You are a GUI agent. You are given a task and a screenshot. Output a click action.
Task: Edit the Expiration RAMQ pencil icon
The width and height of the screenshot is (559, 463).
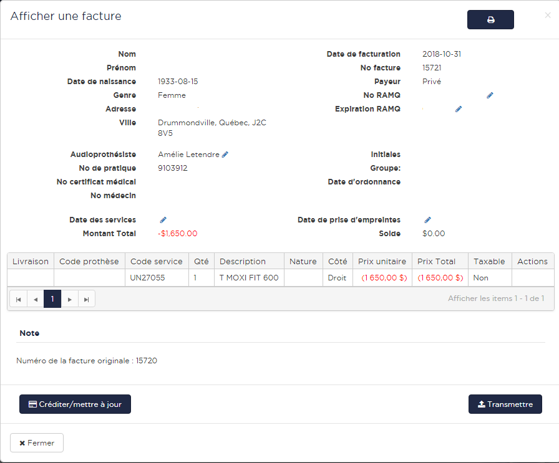(x=459, y=109)
